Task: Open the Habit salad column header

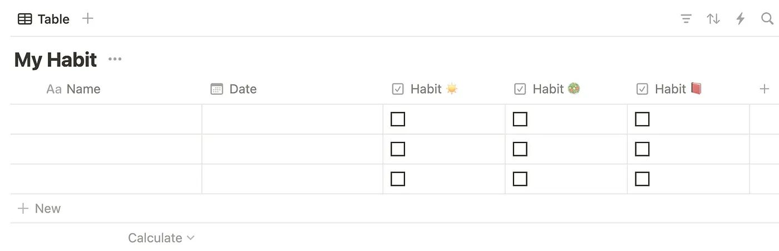Action: [x=547, y=89]
